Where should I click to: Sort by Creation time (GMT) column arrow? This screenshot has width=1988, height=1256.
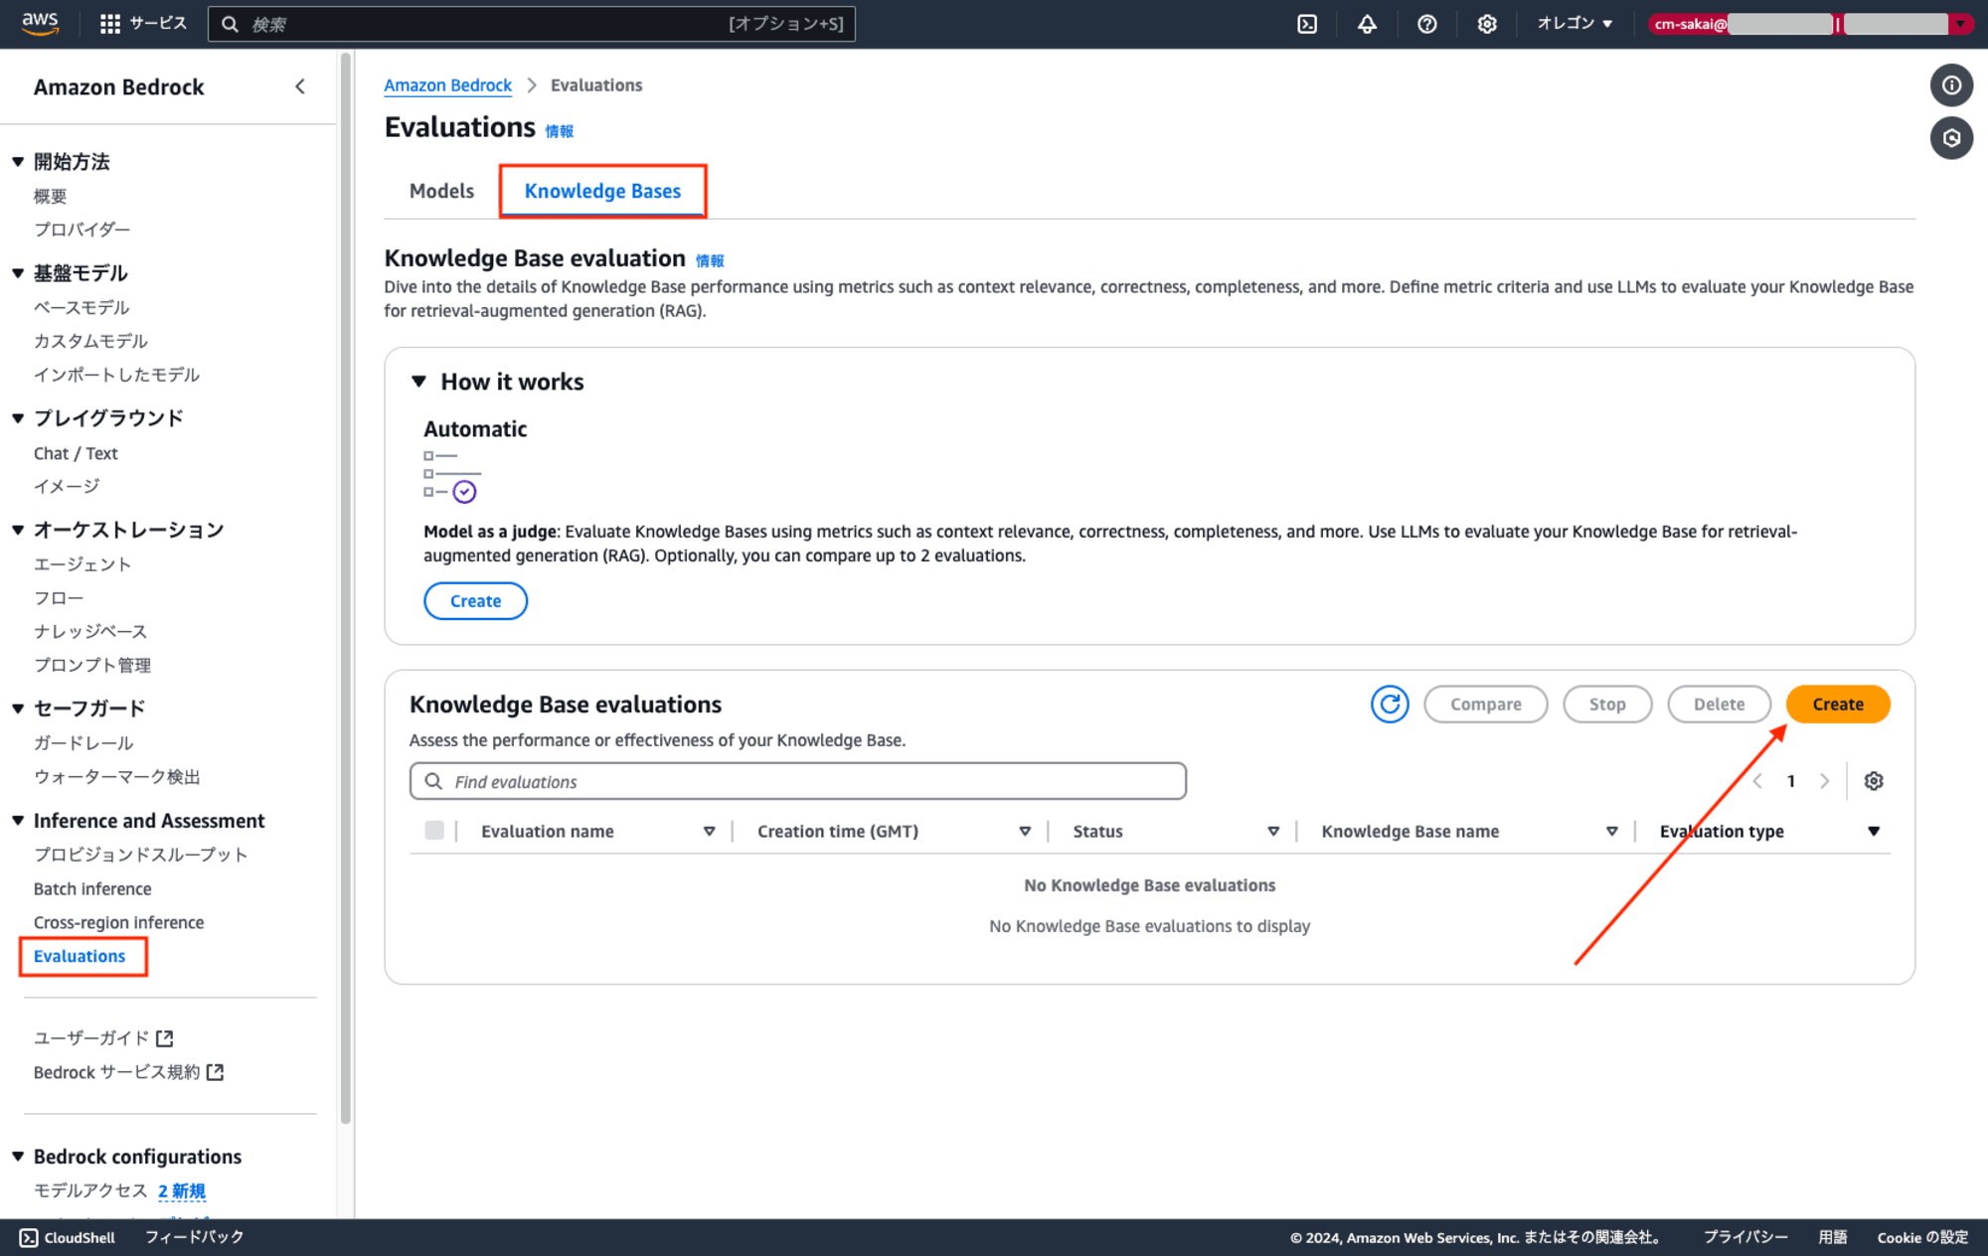1025,832
